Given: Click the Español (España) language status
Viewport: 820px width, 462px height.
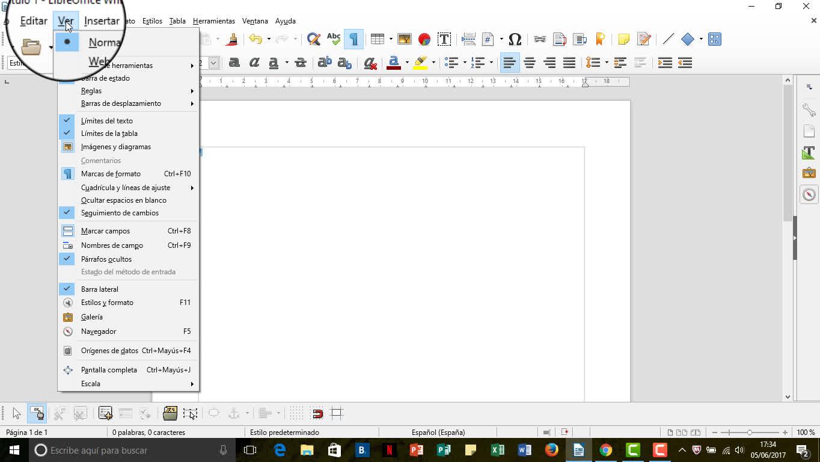Looking at the screenshot, I should tap(438, 432).
